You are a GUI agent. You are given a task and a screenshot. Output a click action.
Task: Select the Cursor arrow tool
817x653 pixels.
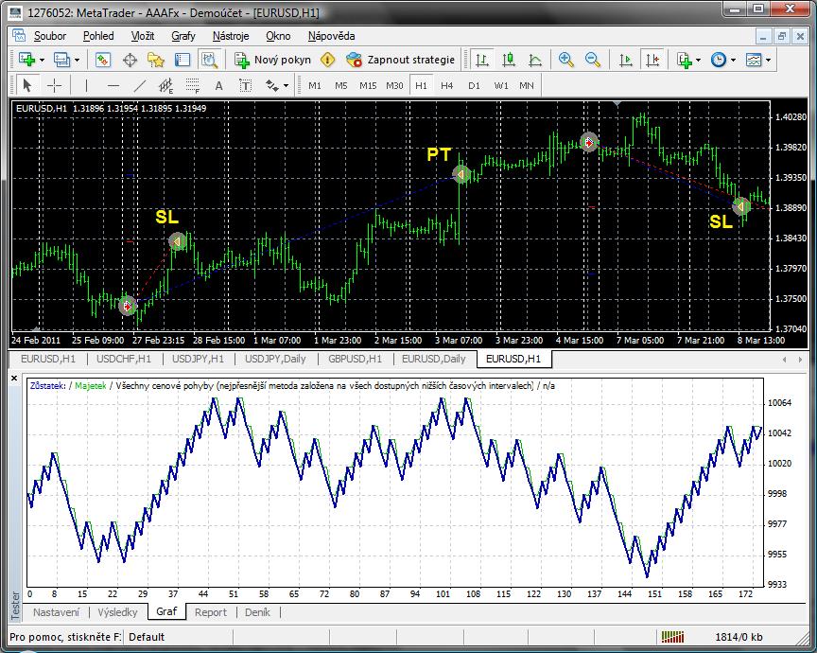coord(27,85)
